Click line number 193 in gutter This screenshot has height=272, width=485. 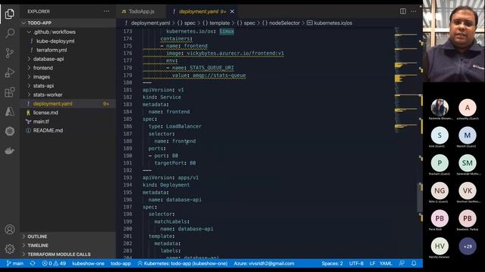(x=127, y=178)
